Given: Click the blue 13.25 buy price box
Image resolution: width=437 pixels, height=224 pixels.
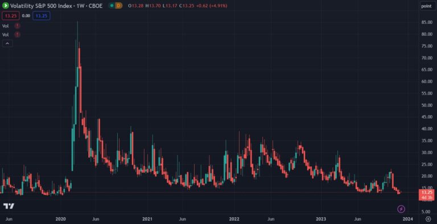Looking at the screenshot, I should pyautogui.click(x=42, y=16).
